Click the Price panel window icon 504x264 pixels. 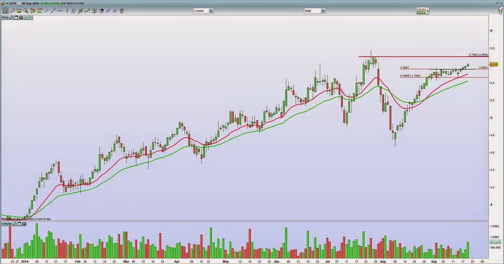click(16, 17)
